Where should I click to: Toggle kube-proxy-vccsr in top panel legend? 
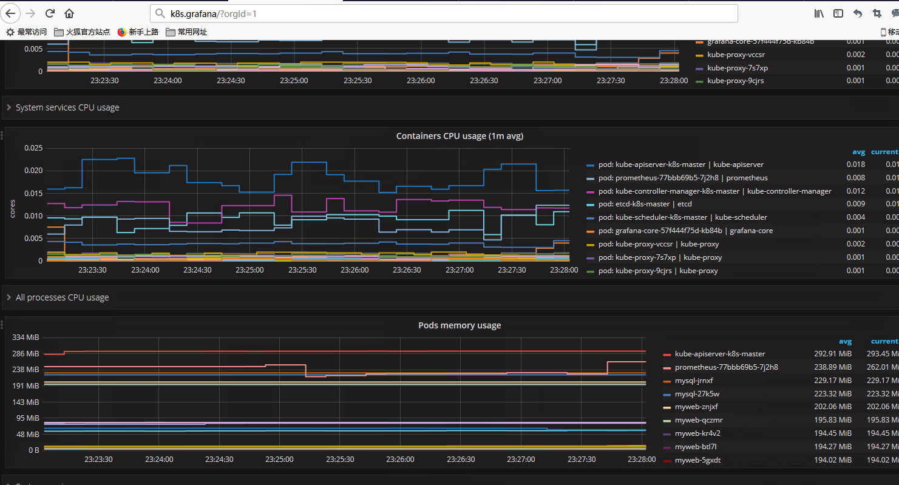coord(736,55)
